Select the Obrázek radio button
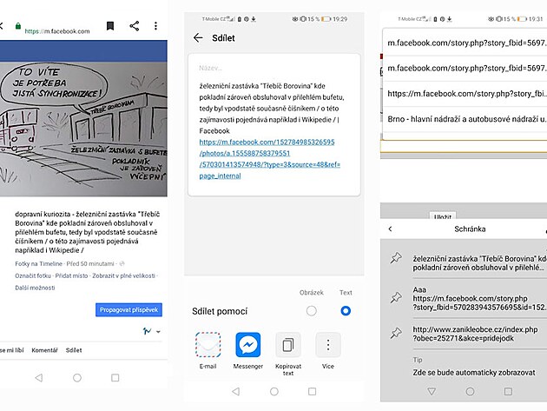 click(312, 310)
